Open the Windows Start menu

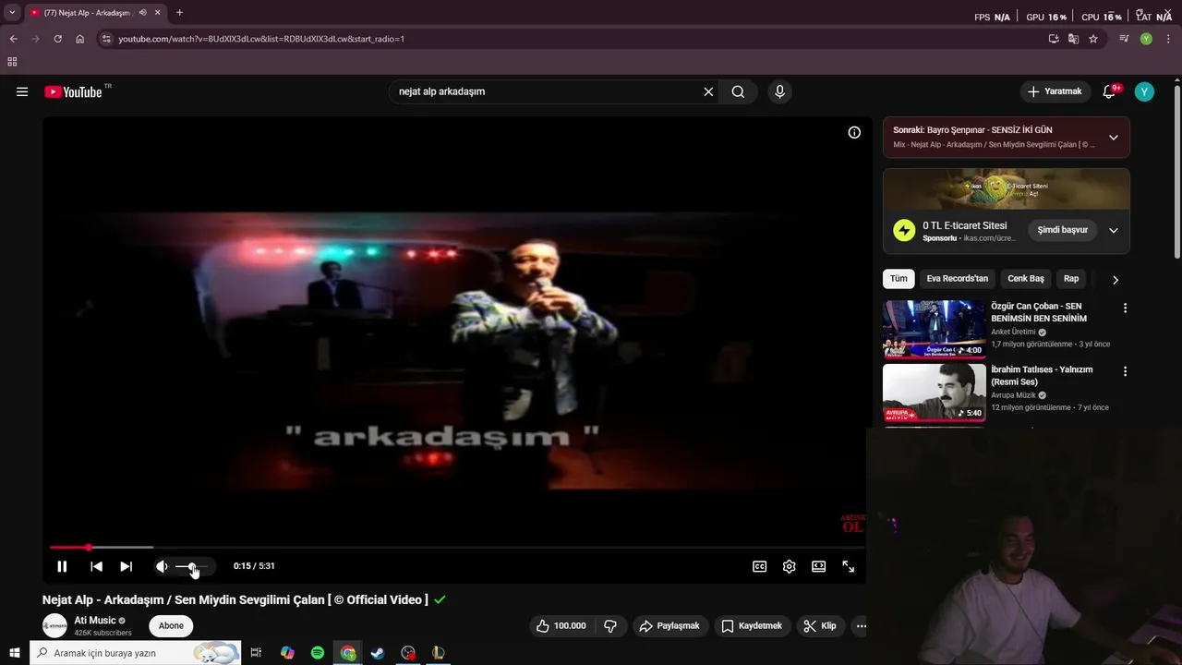click(14, 653)
